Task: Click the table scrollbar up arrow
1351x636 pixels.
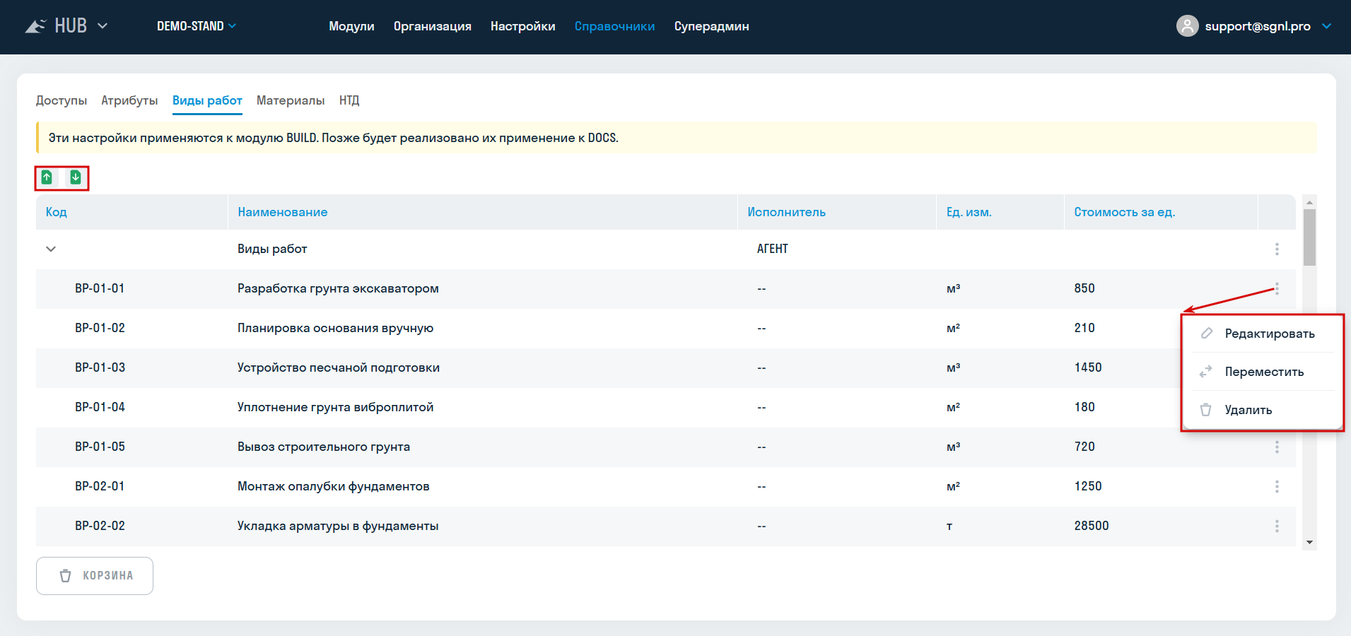Action: click(x=1310, y=202)
